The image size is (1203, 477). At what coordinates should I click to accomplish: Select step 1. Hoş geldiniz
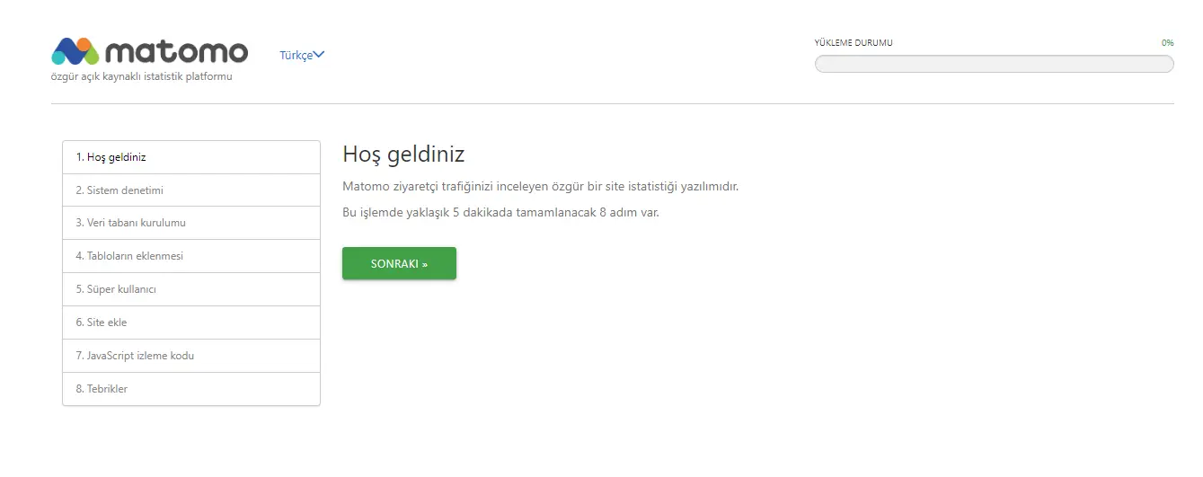coord(191,157)
